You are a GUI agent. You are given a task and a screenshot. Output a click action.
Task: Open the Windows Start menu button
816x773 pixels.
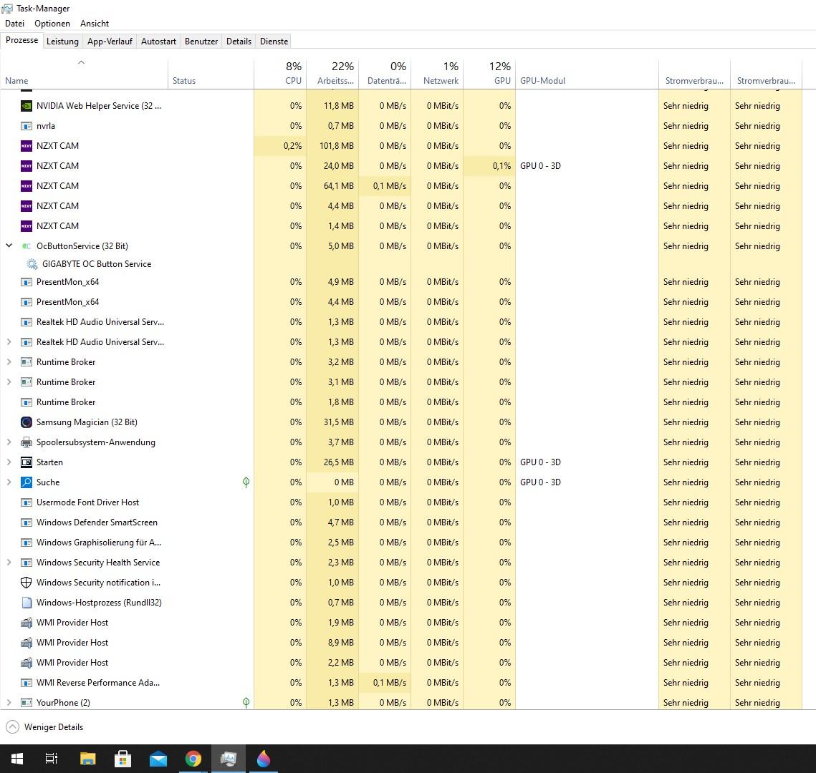coord(16,759)
